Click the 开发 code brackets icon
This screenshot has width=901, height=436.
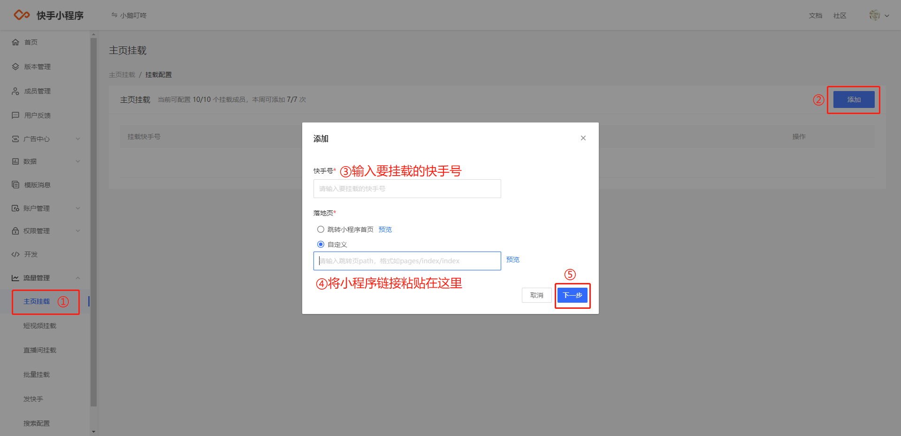[15, 254]
